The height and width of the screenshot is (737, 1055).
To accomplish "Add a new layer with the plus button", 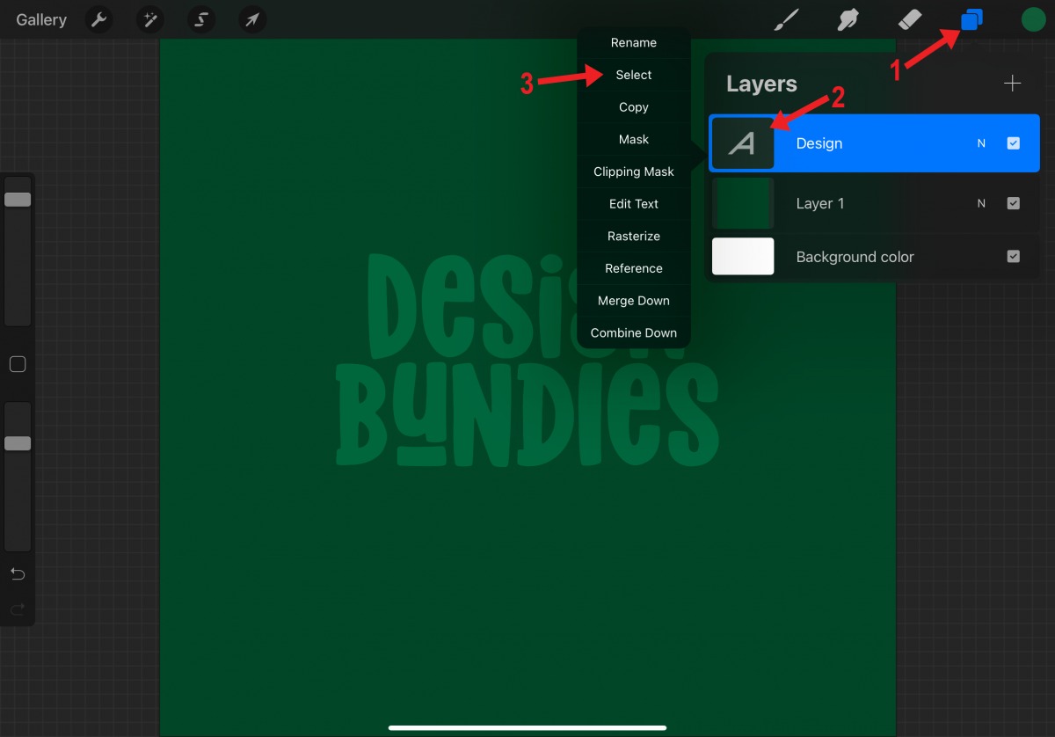I will [x=1012, y=84].
